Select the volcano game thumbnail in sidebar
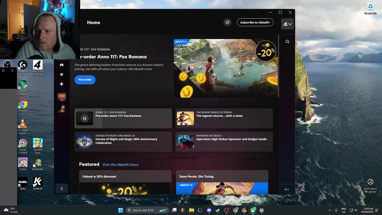382x215 pixels. pos(61,97)
